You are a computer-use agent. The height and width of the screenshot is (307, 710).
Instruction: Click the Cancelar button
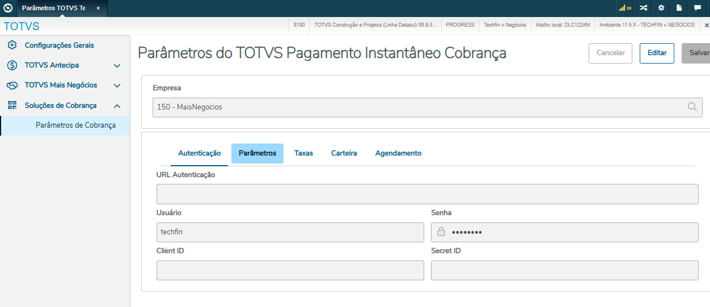tap(611, 53)
